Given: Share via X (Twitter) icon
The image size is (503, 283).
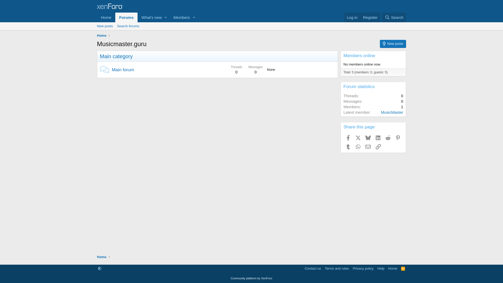Looking at the screenshot, I should click(358, 138).
